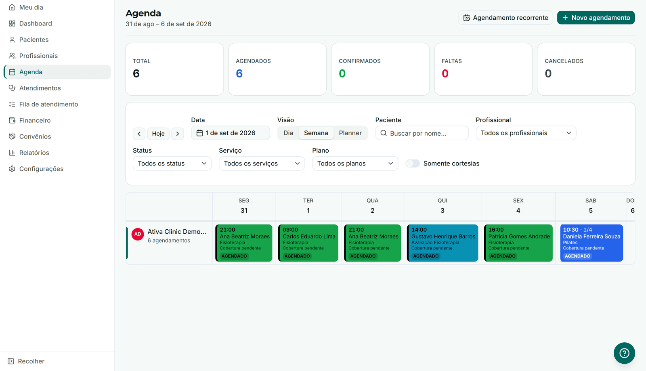
Task: Click the Configurações gear icon
Action: click(x=12, y=169)
